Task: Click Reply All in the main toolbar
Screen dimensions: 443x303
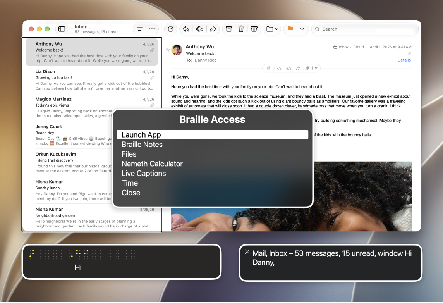Action: point(199,29)
